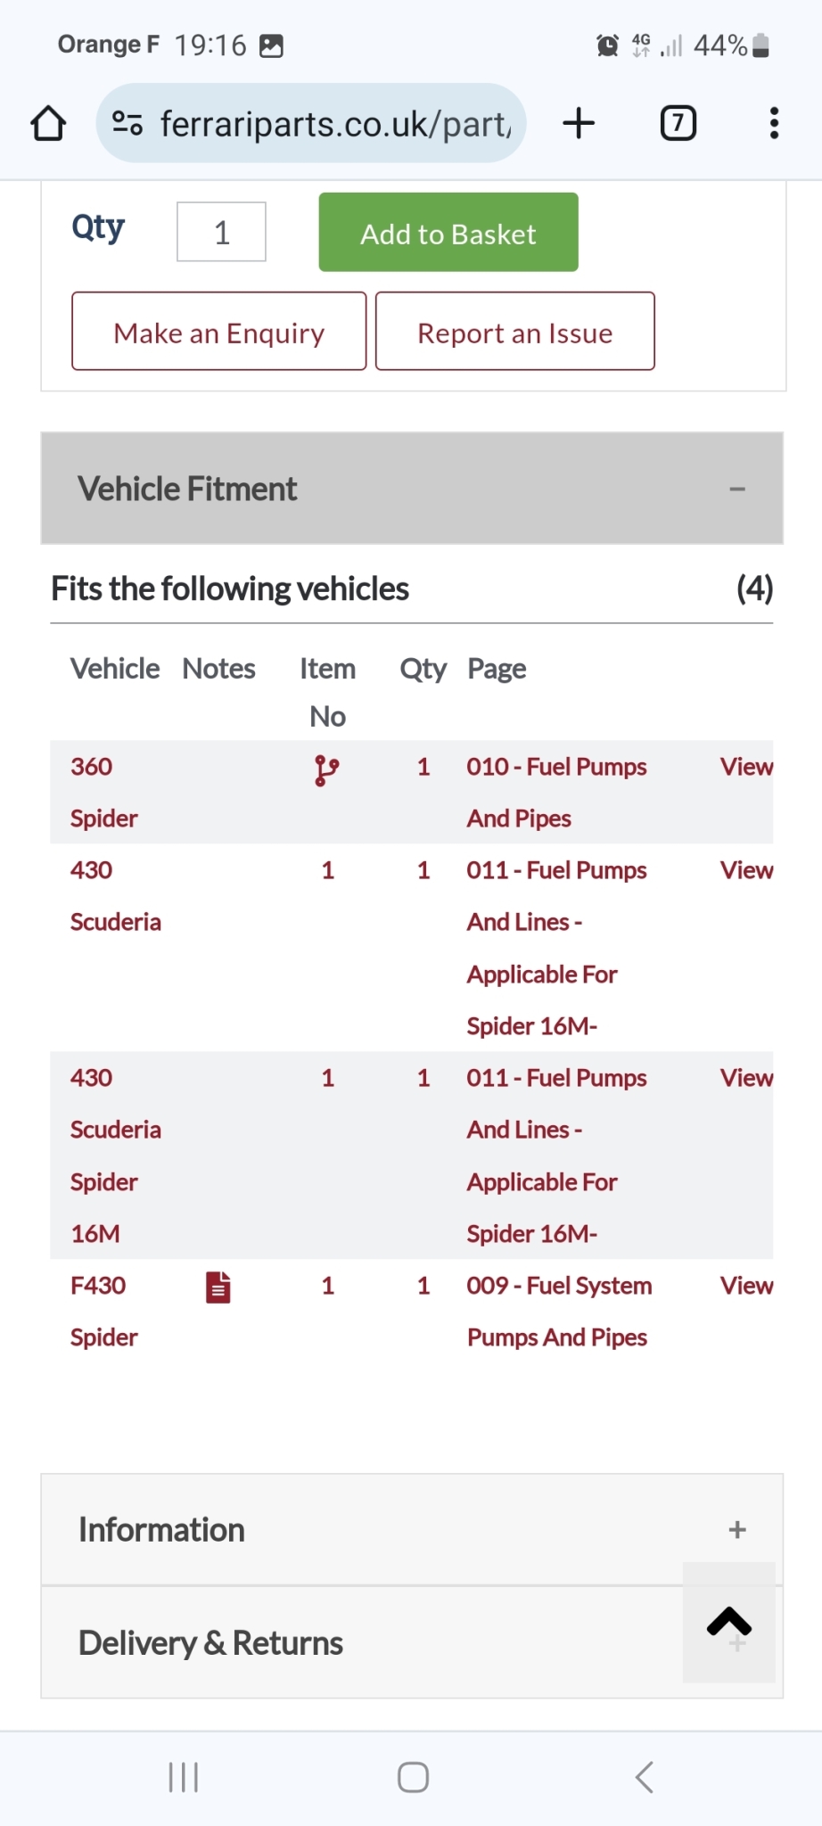Tap the browser home icon
The width and height of the screenshot is (822, 1826).
pyautogui.click(x=48, y=123)
